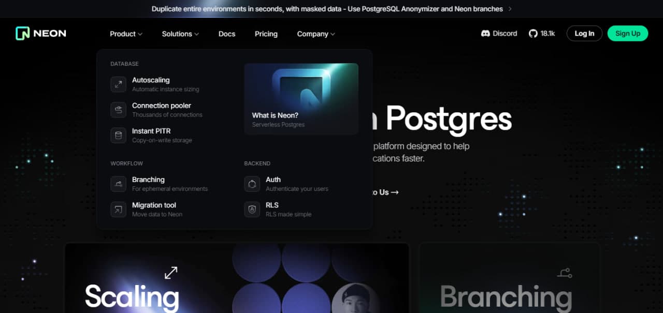The width and height of the screenshot is (663, 313).
Task: Open the Pricing menu item
Action: click(266, 34)
